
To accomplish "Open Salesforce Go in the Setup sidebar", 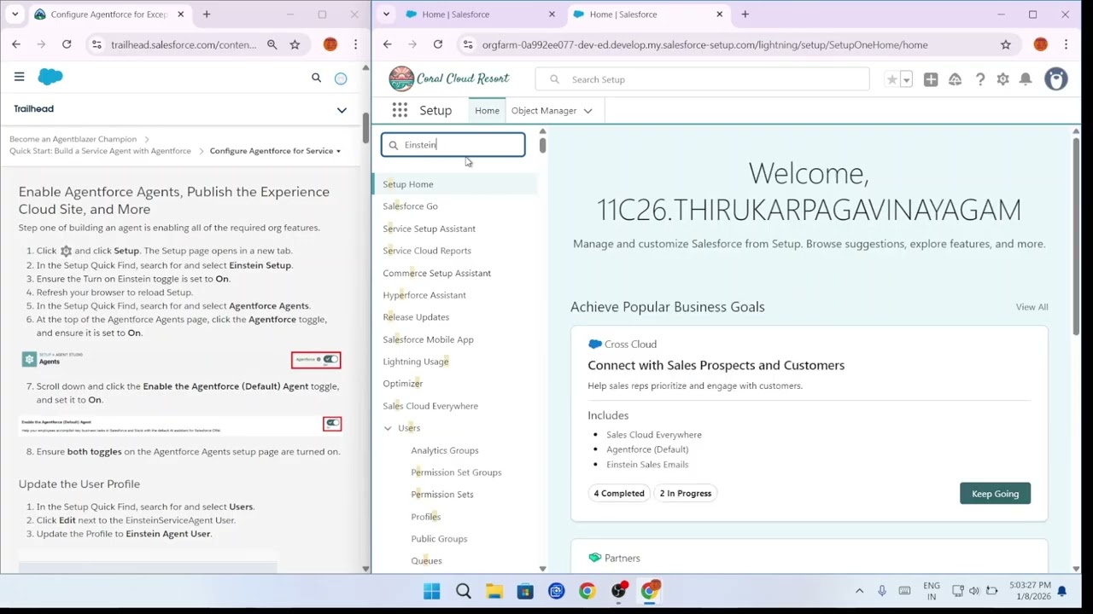I will click(411, 206).
